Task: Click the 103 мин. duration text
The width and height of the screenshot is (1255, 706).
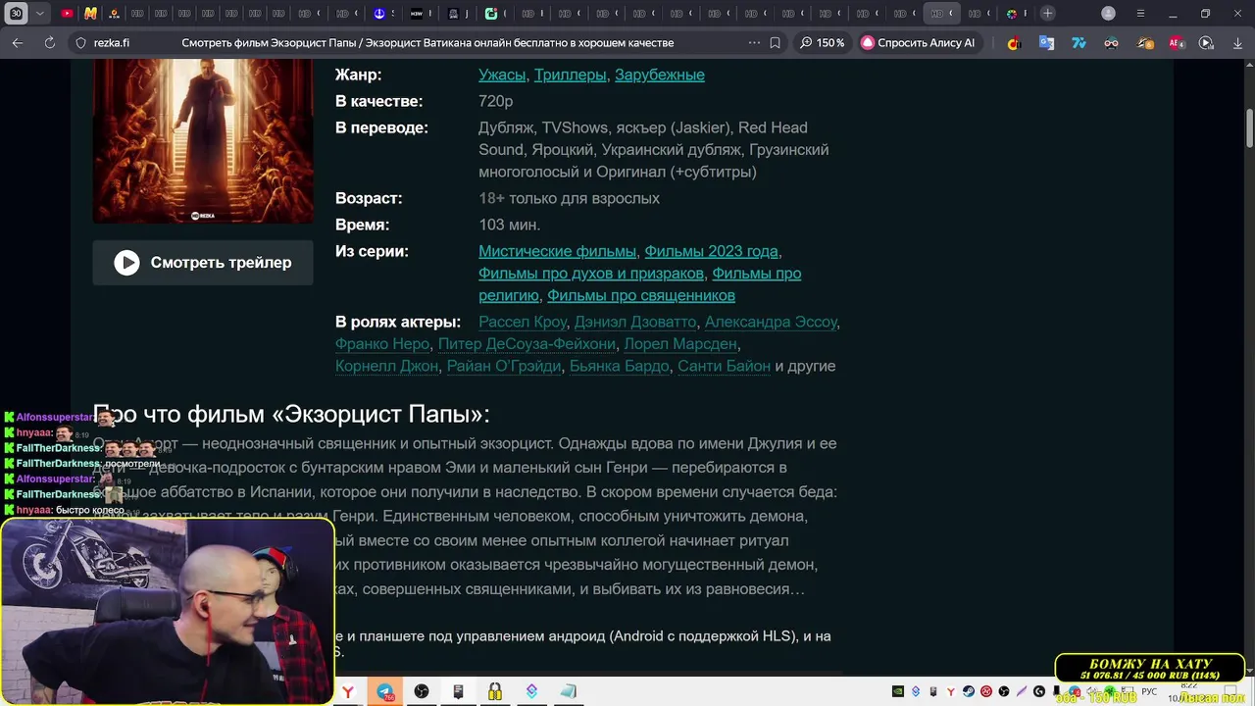Action: click(x=509, y=225)
